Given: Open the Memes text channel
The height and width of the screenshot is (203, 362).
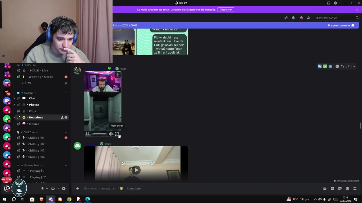Looking at the screenshot, I should coord(42,124).
